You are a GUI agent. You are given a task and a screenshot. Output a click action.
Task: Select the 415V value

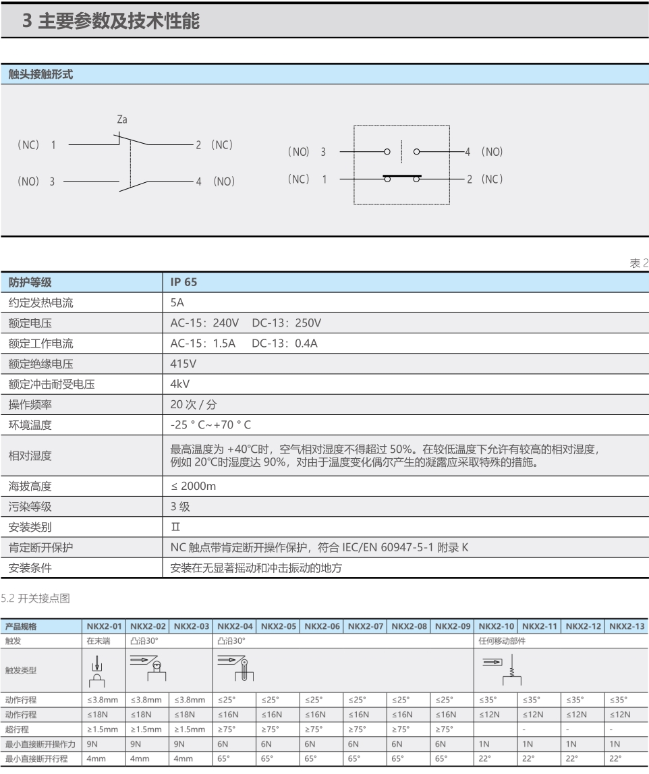click(183, 364)
